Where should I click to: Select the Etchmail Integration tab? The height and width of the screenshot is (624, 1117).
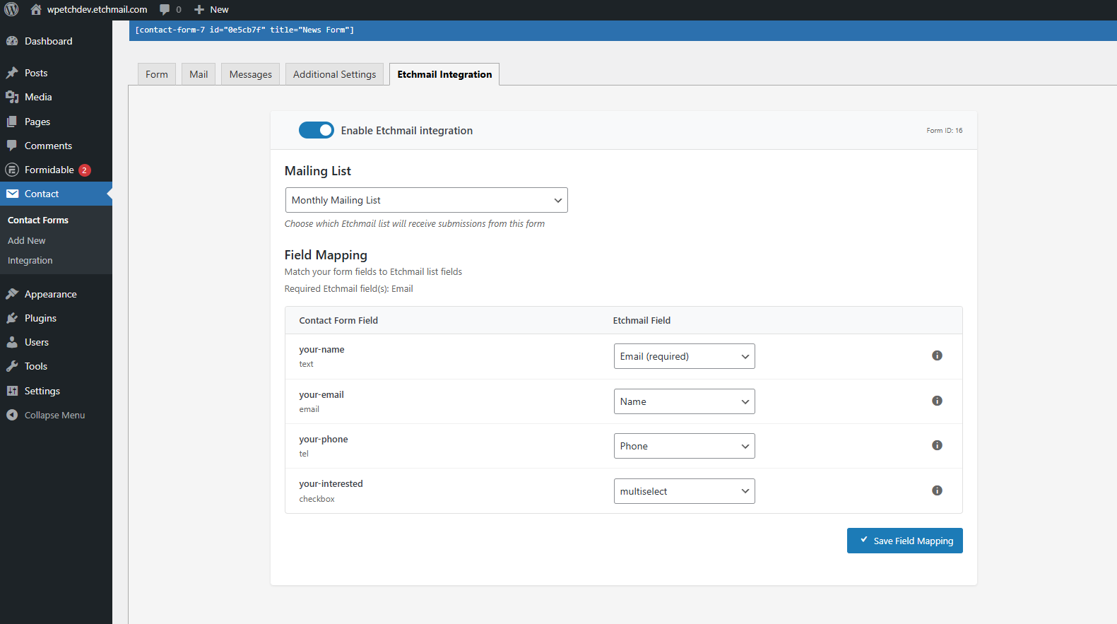point(444,74)
